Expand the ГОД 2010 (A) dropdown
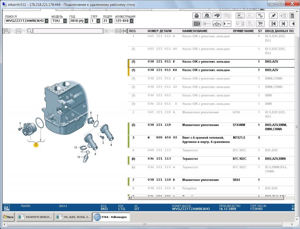This screenshot has width=300, height=229. tap(86, 21)
